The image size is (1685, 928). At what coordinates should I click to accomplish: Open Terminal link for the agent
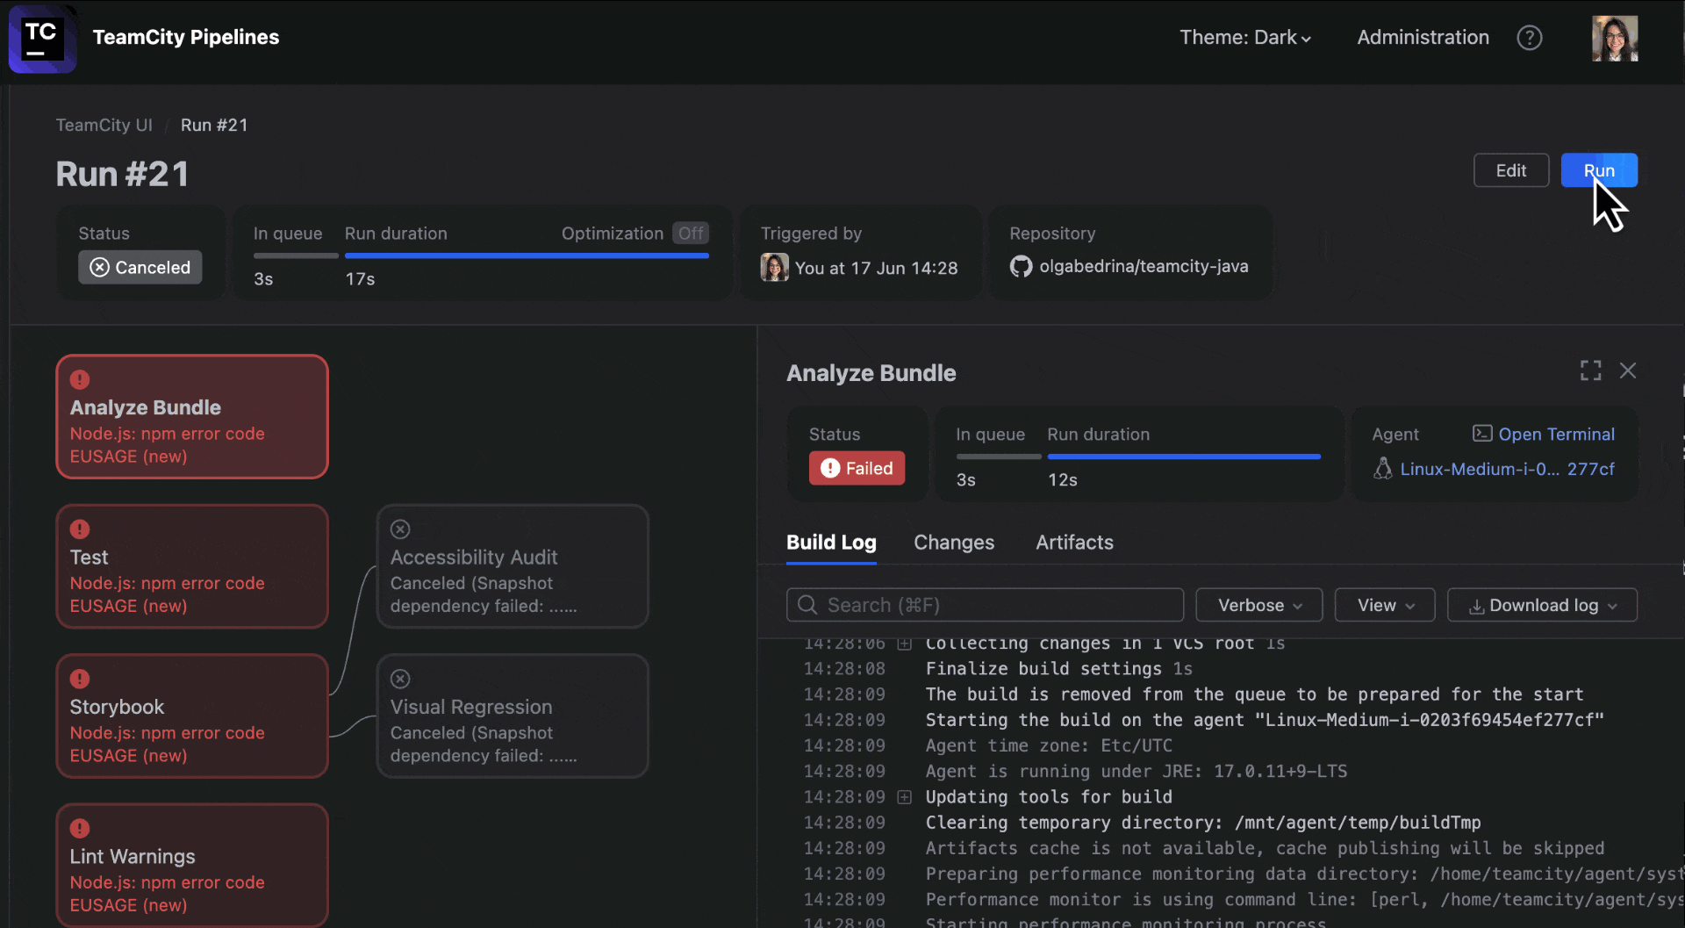click(1556, 434)
